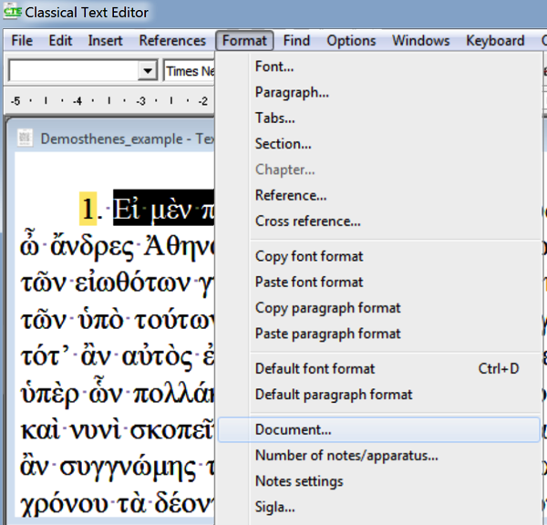Select Number of notes/apparatus... entry
This screenshot has width=547, height=525.
tap(346, 455)
